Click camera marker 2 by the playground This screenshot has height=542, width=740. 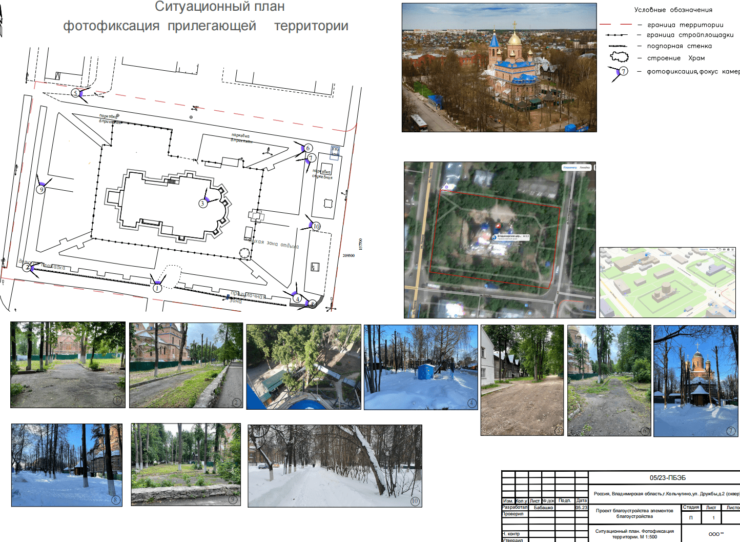pyautogui.click(x=27, y=267)
